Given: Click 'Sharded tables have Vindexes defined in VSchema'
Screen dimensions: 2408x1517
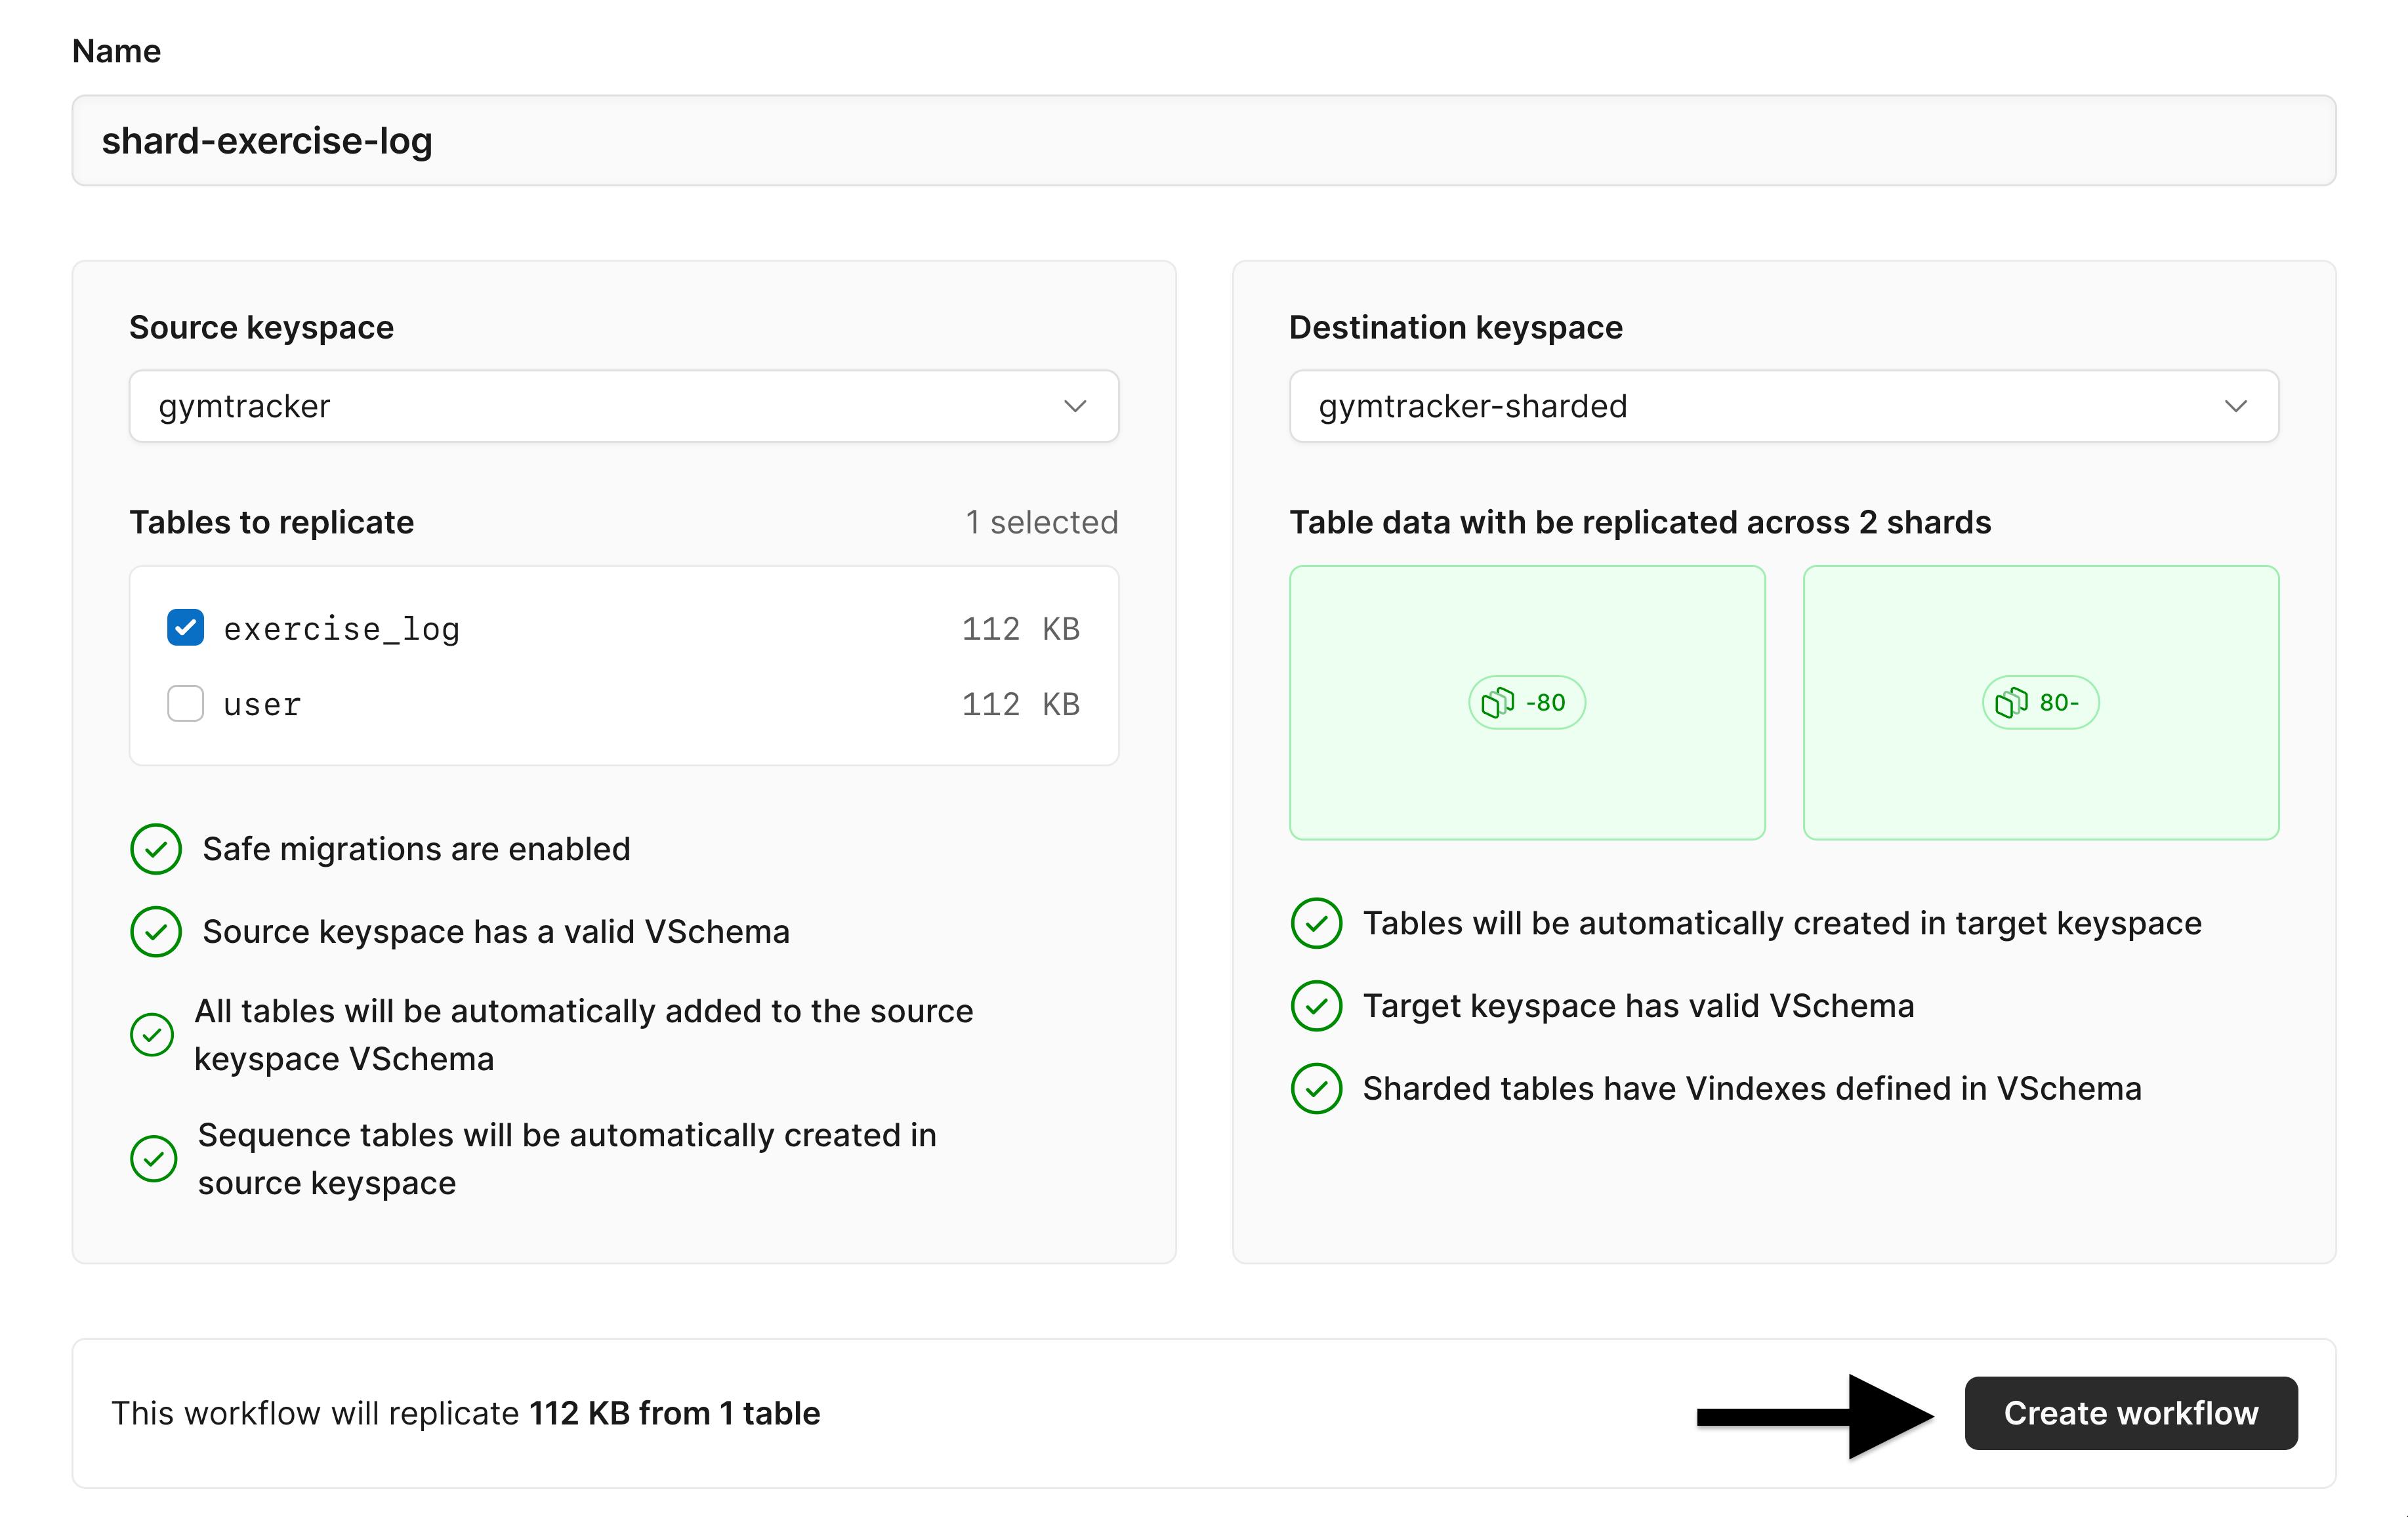Looking at the screenshot, I should click(x=1752, y=1088).
